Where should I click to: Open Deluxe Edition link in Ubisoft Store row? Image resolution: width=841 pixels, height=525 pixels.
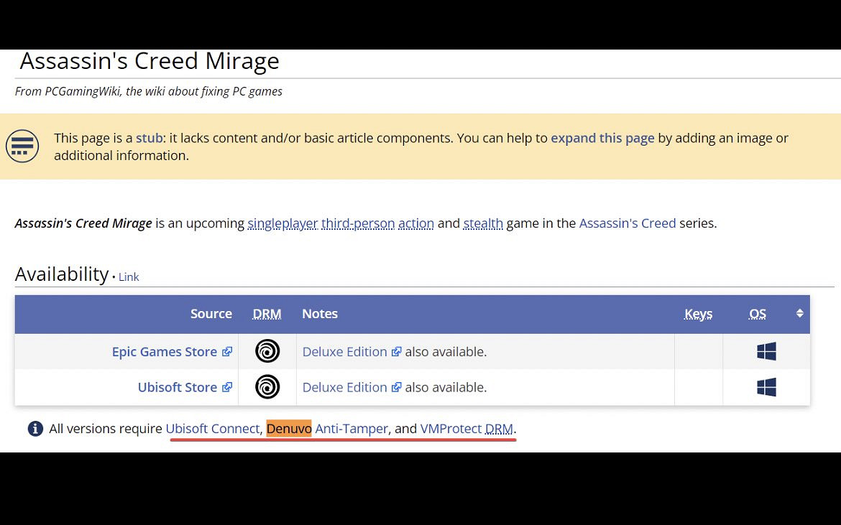click(x=344, y=387)
